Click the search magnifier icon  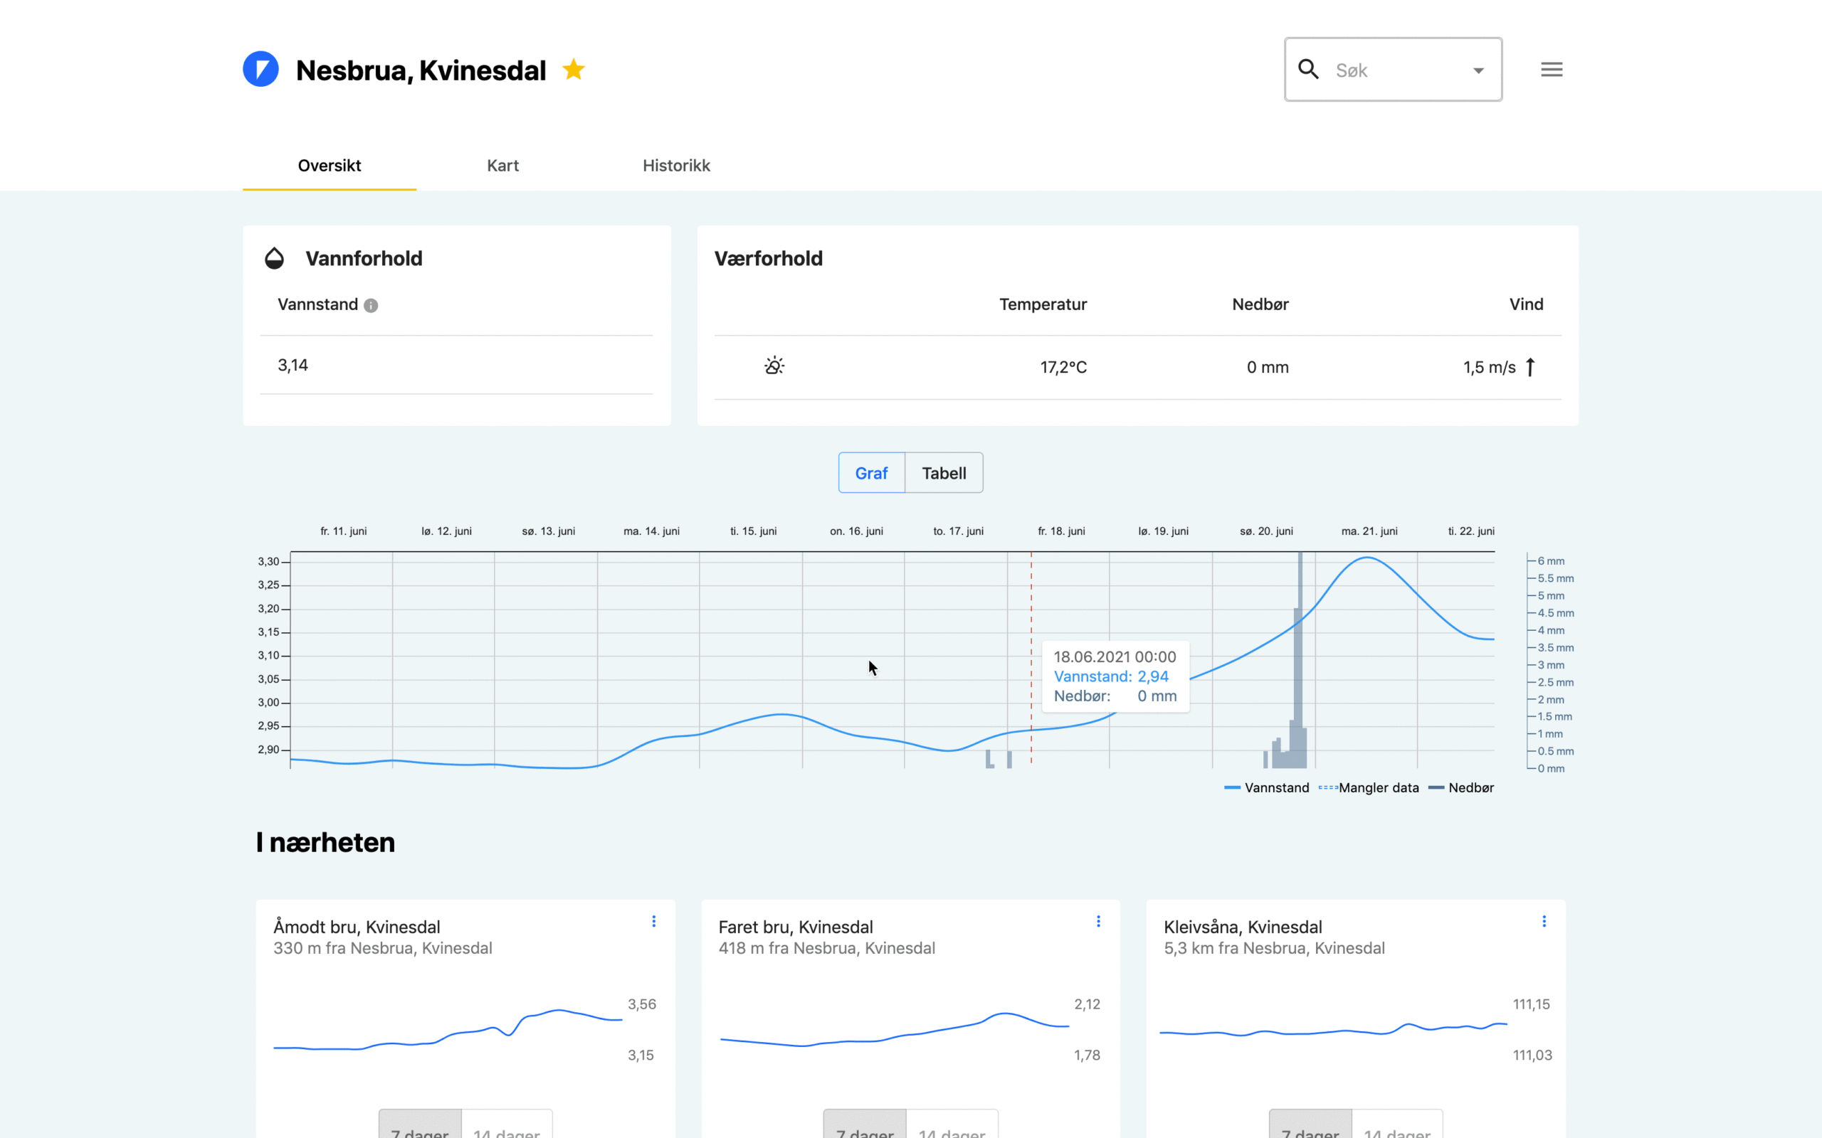point(1309,69)
